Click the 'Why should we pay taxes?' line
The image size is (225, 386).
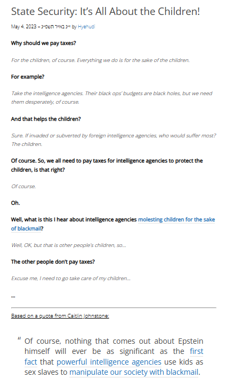pos(44,43)
